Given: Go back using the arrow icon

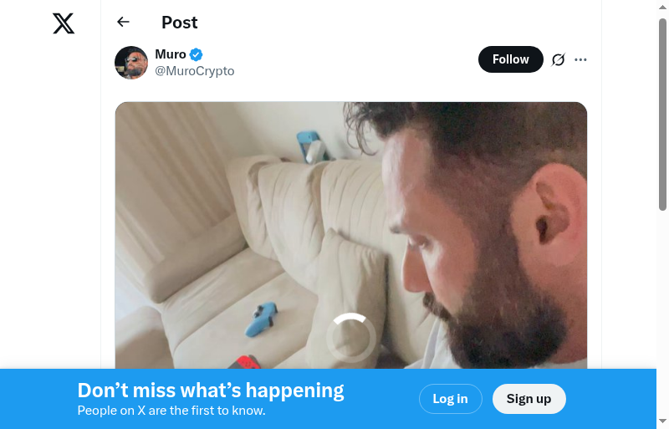Looking at the screenshot, I should [x=124, y=23].
